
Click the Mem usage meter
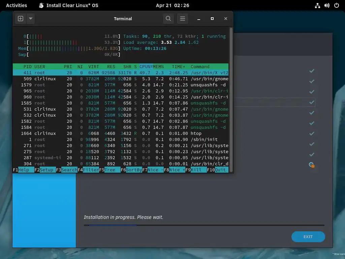coord(69,49)
